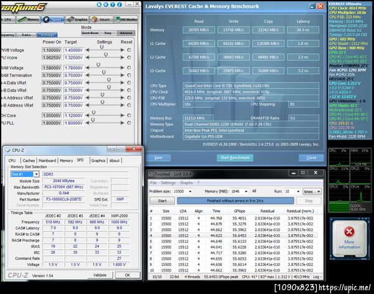The image size is (374, 294).
Task: Click the CPU-Z title bar icon
Action: pos(7,150)
